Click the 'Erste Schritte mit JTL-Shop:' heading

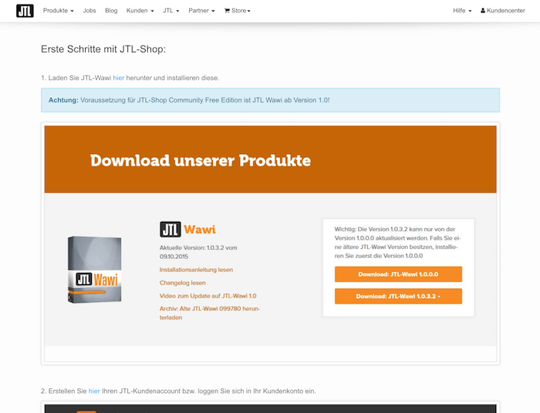click(x=103, y=49)
